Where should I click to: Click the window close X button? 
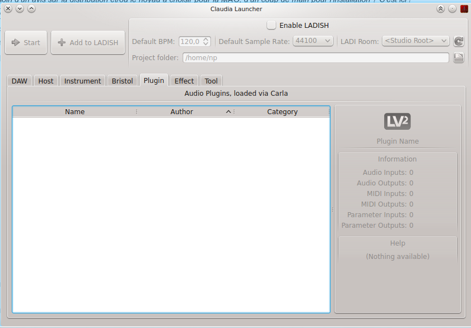click(8, 9)
